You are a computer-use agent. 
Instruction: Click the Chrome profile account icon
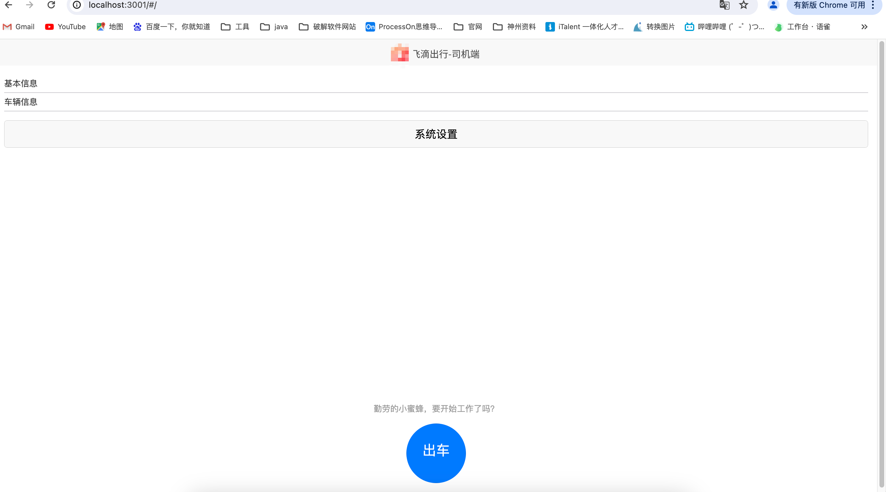(773, 5)
